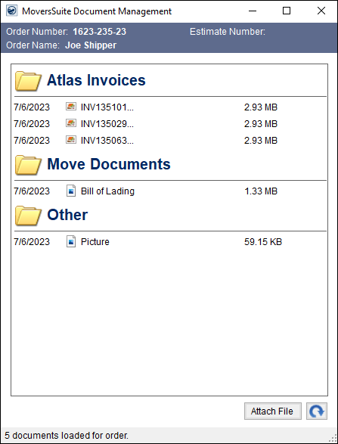Open the INV135101... document
This screenshot has width=338, height=444.
pyautogui.click(x=107, y=107)
